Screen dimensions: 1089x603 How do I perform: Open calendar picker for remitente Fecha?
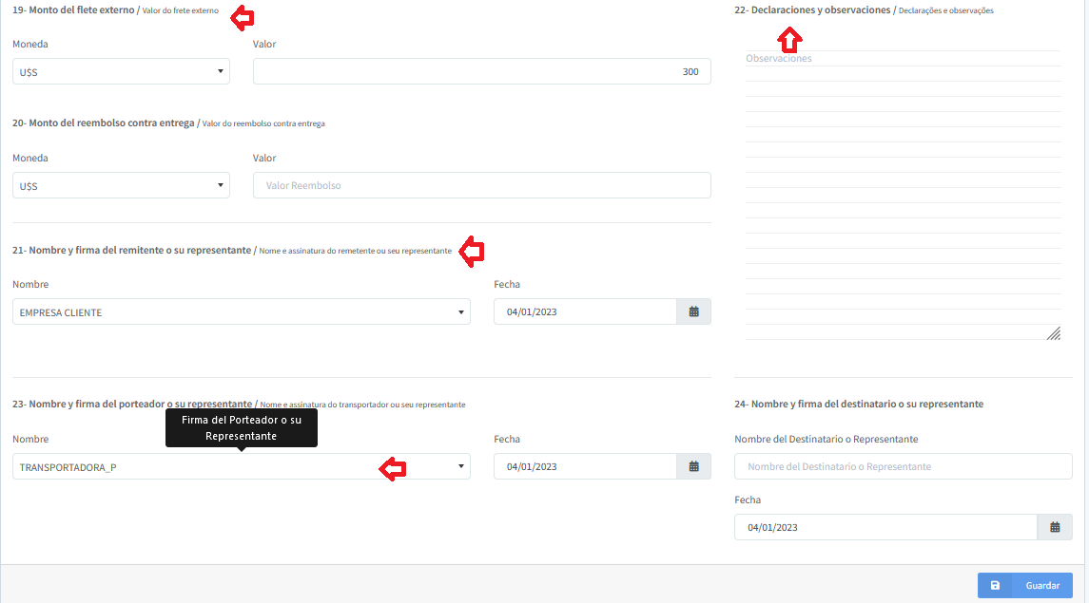pos(693,311)
